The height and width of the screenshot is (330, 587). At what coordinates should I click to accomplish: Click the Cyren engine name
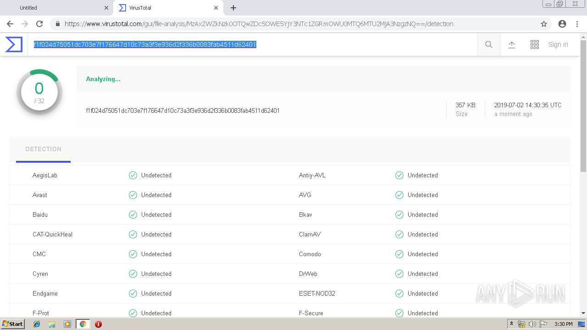tap(40, 274)
